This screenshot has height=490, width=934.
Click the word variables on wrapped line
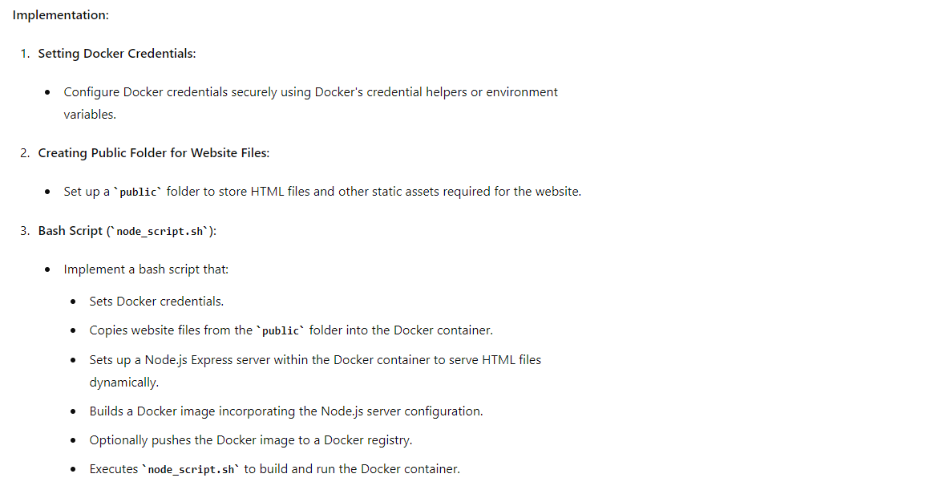coord(90,114)
